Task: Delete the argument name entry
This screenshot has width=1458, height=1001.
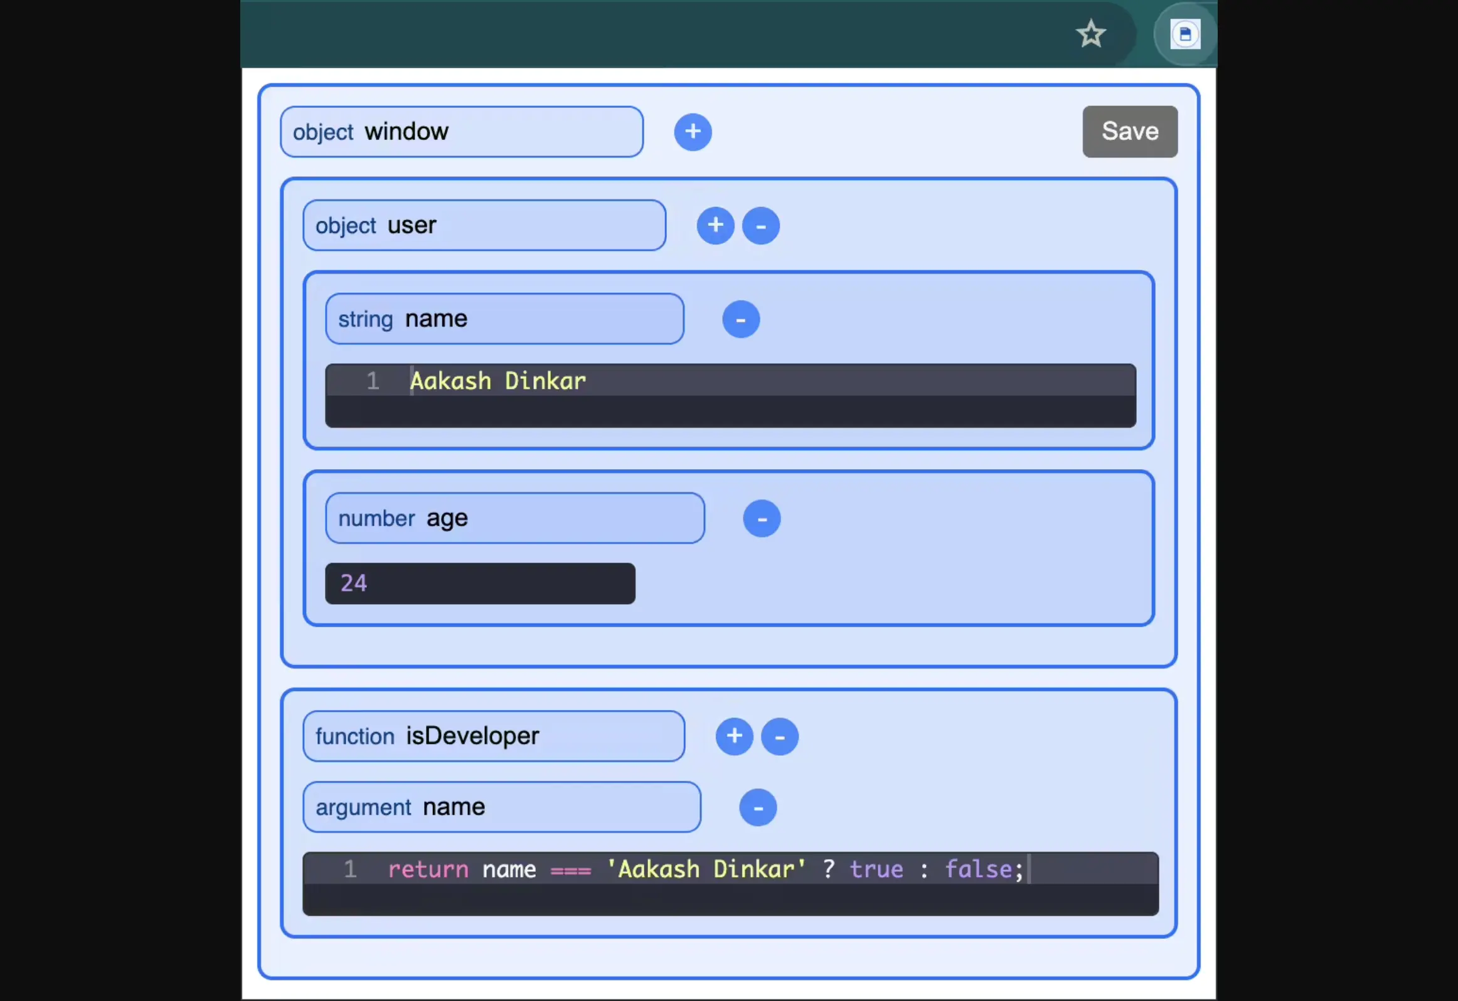Action: [x=758, y=807]
